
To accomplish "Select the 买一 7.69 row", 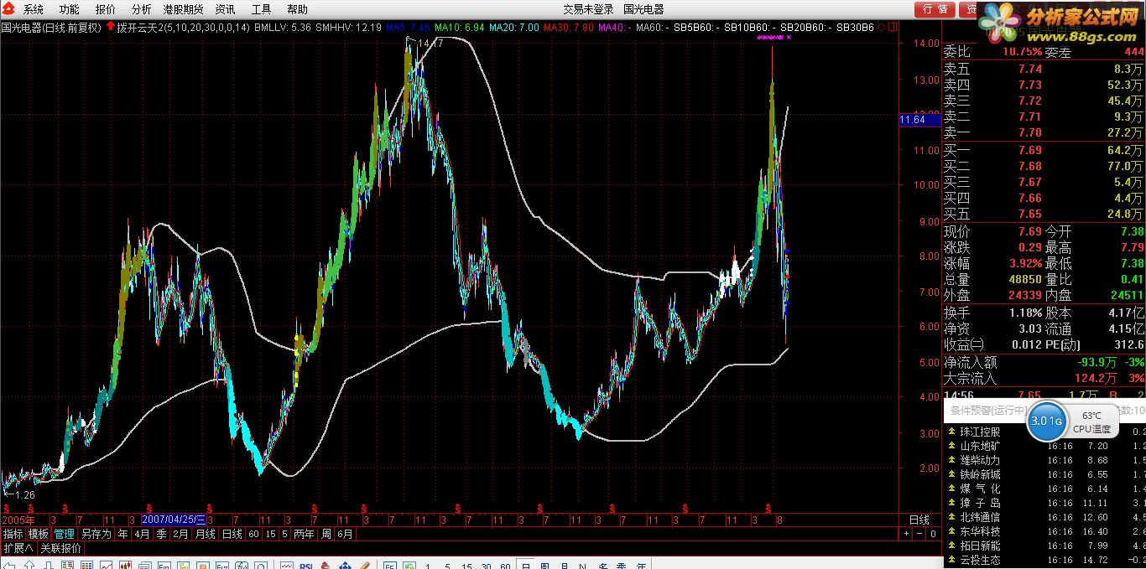I will [x=1044, y=151].
